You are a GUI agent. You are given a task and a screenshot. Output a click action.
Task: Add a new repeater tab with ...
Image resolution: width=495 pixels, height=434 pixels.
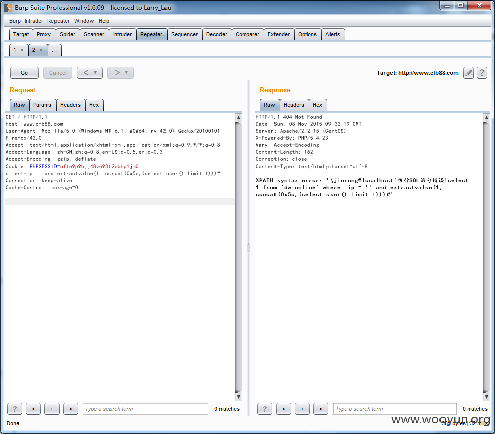pos(54,50)
